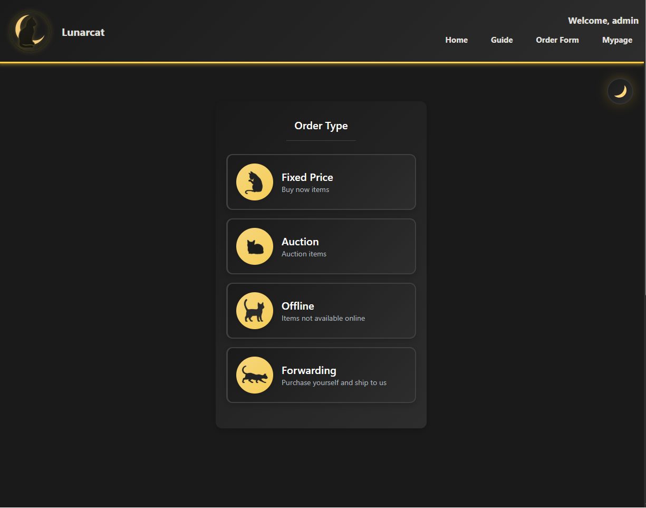Select the Fixed Price order type
646x508 pixels.
pos(321,182)
